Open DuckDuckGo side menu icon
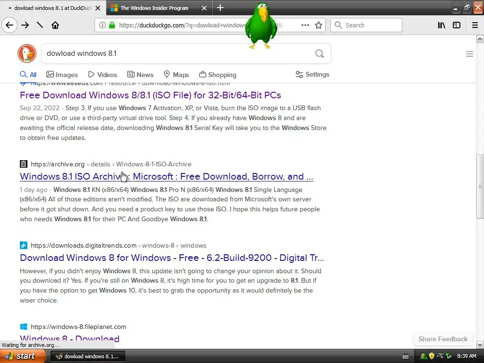The height and width of the screenshot is (363, 484). (469, 54)
